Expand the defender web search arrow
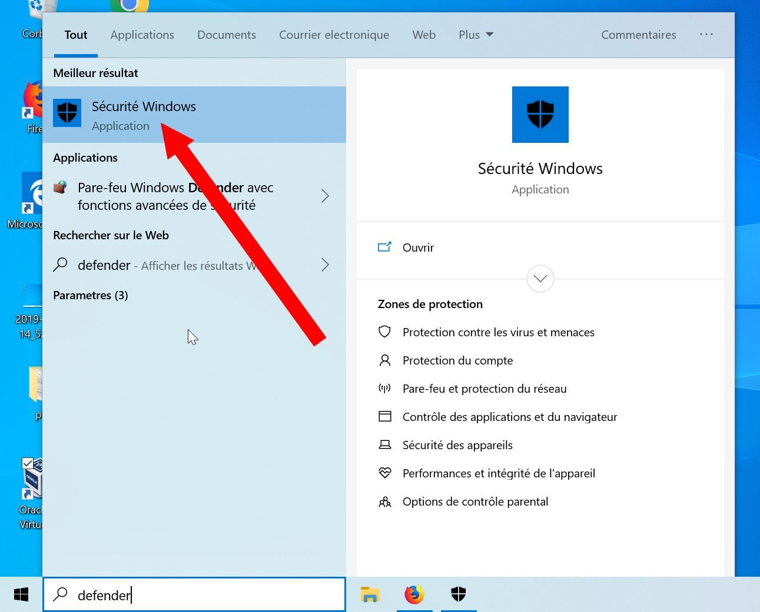Screen dimensions: 760x612 click(x=325, y=265)
